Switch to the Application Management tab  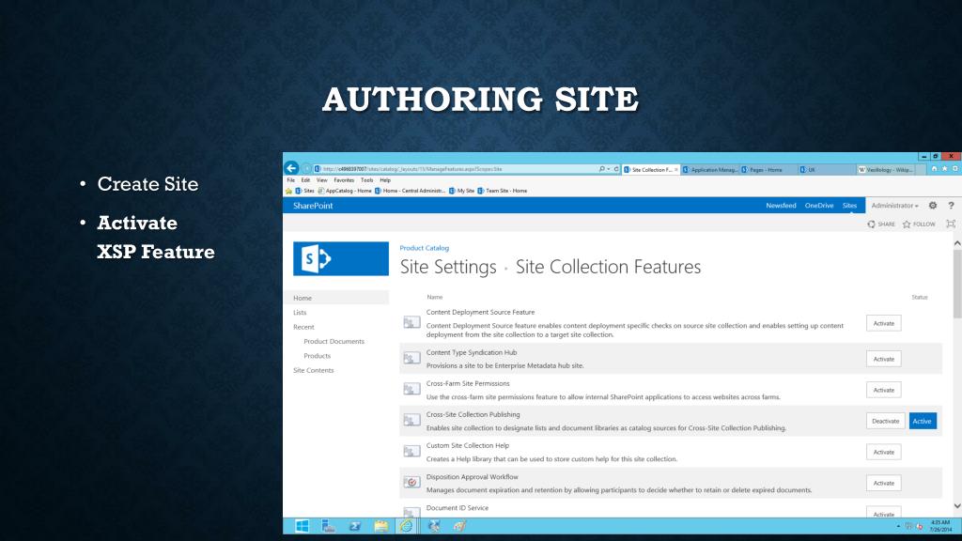(710, 169)
